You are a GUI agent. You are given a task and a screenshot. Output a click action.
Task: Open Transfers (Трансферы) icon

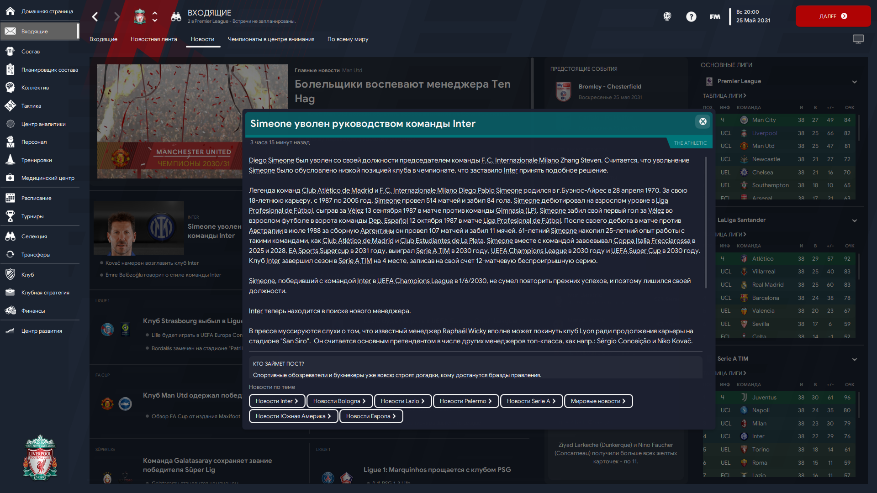(10, 254)
